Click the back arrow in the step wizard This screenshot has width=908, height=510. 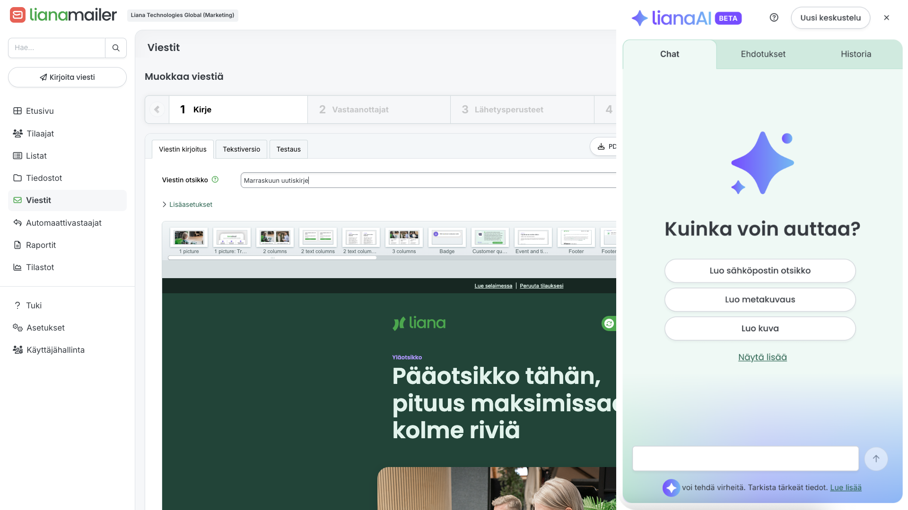point(157,110)
